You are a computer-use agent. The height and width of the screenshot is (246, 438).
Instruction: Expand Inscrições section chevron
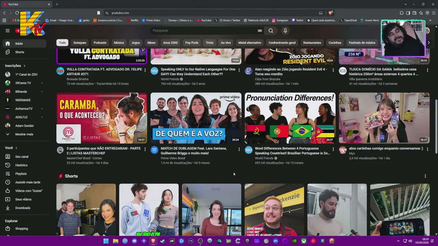[x=24, y=66]
